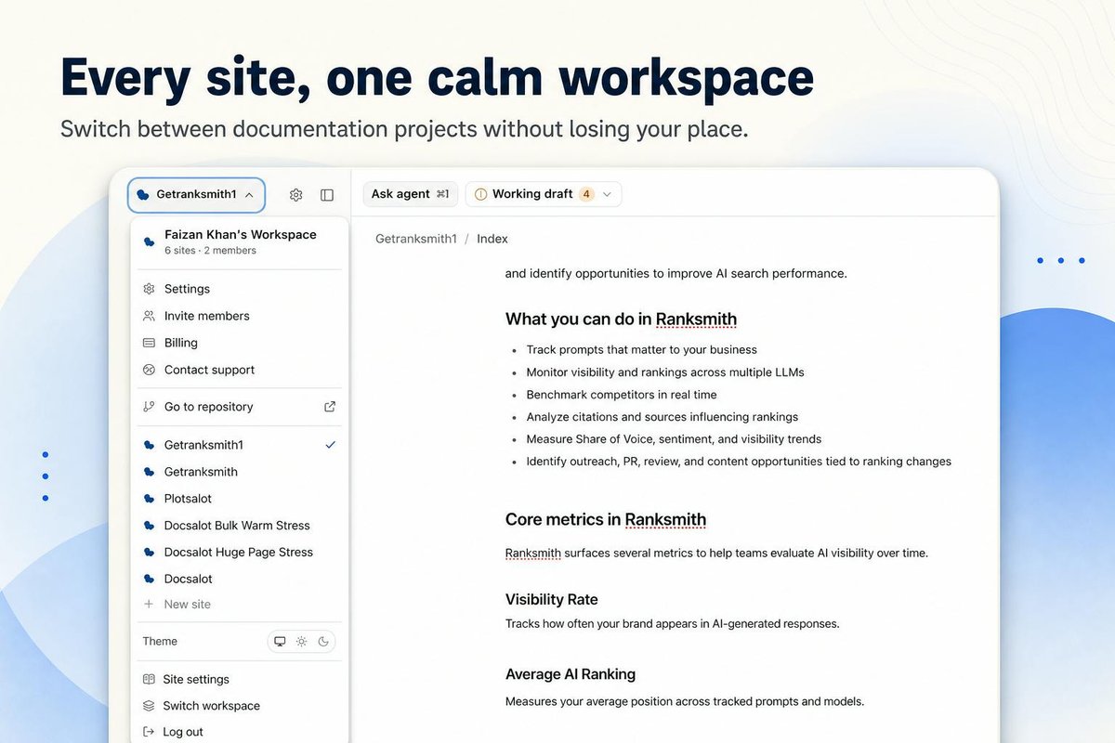Click Switch workspace
The image size is (1115, 743).
(240, 706)
